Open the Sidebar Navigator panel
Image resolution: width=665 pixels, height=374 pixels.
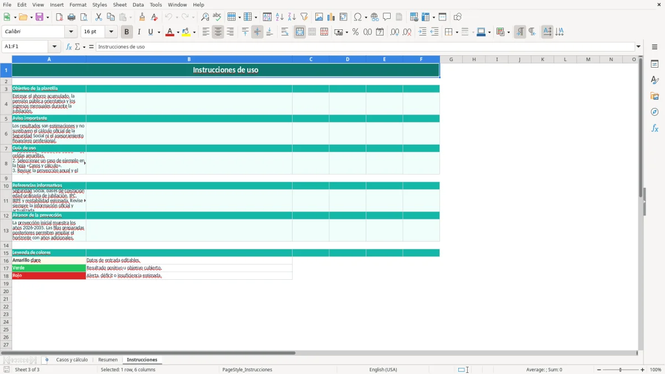[x=654, y=112]
